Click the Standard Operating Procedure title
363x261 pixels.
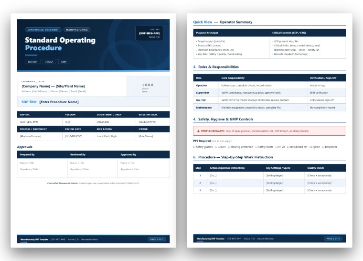(x=60, y=44)
